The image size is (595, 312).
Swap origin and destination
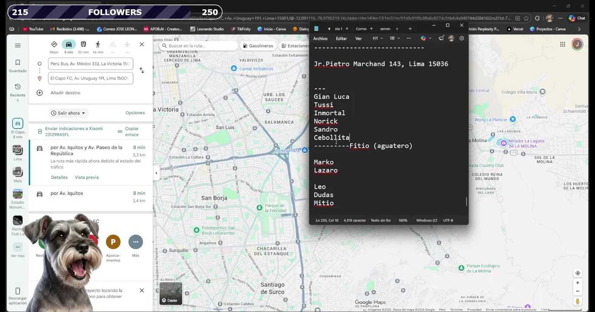[141, 70]
